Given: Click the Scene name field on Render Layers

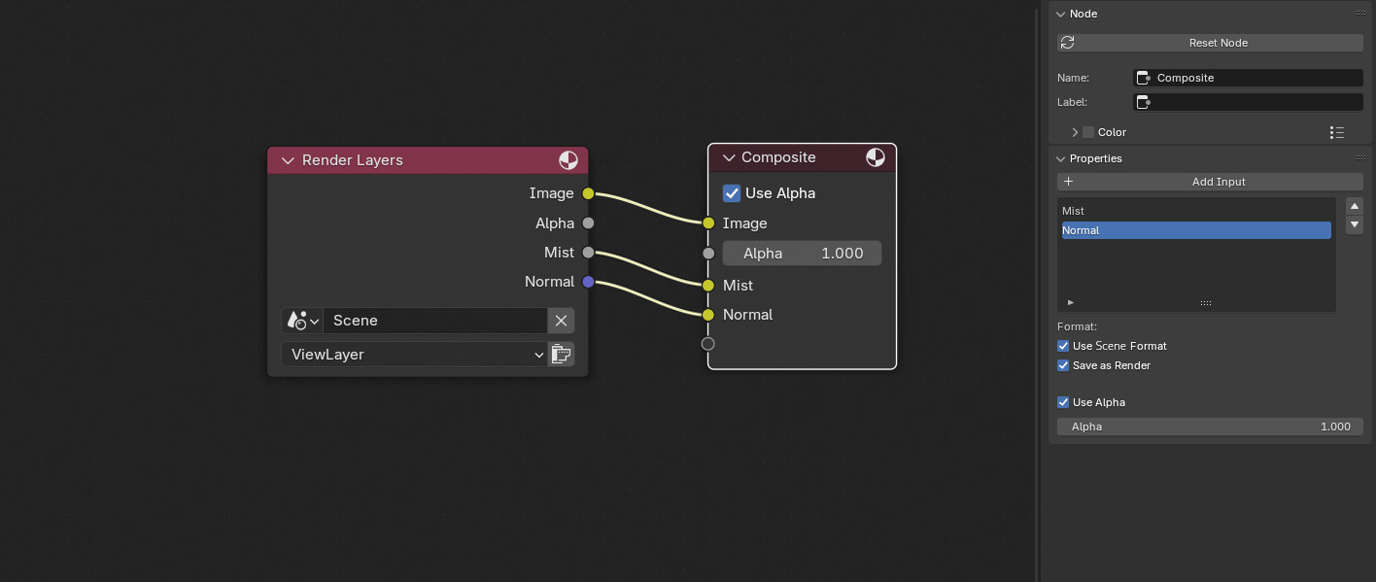Looking at the screenshot, I should pos(435,321).
